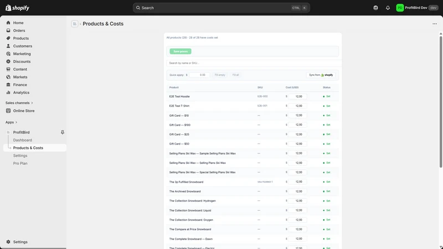The width and height of the screenshot is (443, 249).
Task: Go to Analytics in sidebar
Action: (x=21, y=92)
